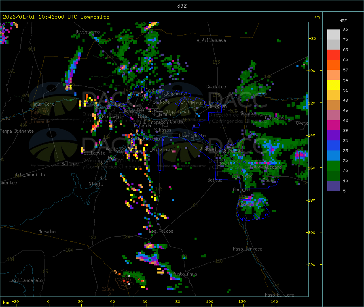The image size is (364, 307).
Task: Click the 140 km tick on bottom axis
Action: pos(274,302)
